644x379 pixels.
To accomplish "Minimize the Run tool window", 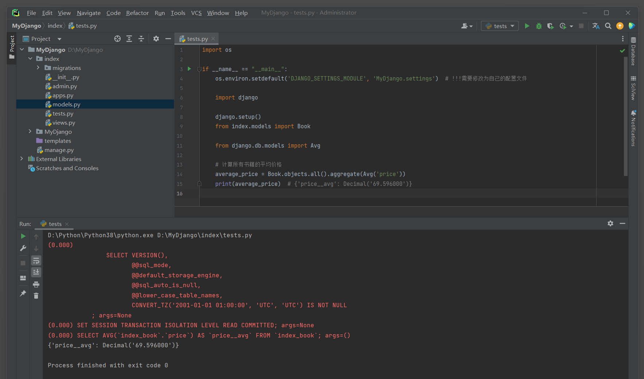I will [622, 223].
